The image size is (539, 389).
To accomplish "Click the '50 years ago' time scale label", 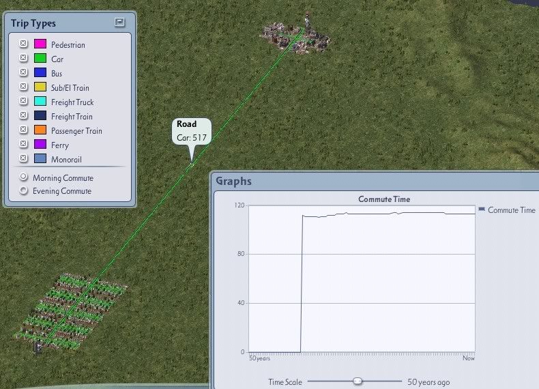I will 428,382.
